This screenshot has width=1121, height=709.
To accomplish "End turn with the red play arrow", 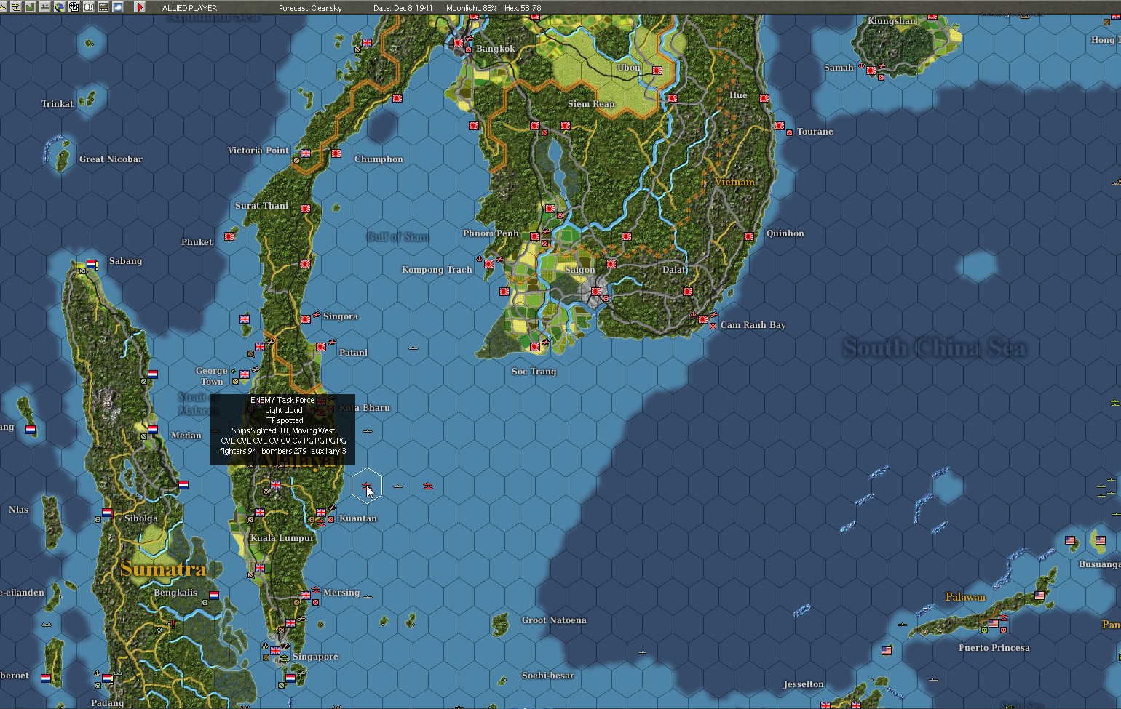I will coord(140,7).
